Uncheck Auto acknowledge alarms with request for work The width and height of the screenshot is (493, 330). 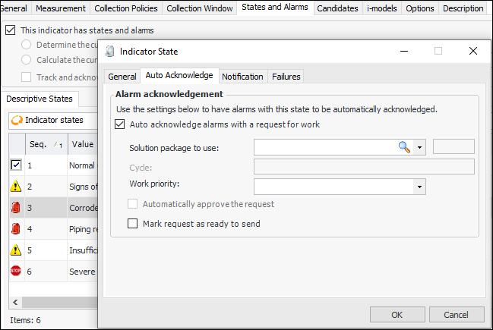coord(120,124)
